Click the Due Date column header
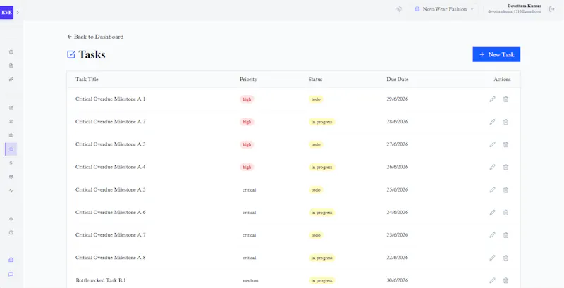 click(x=398, y=80)
